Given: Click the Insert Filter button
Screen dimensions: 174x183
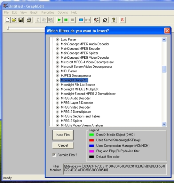Looking at the screenshot, I should pyautogui.click(x=63, y=135).
